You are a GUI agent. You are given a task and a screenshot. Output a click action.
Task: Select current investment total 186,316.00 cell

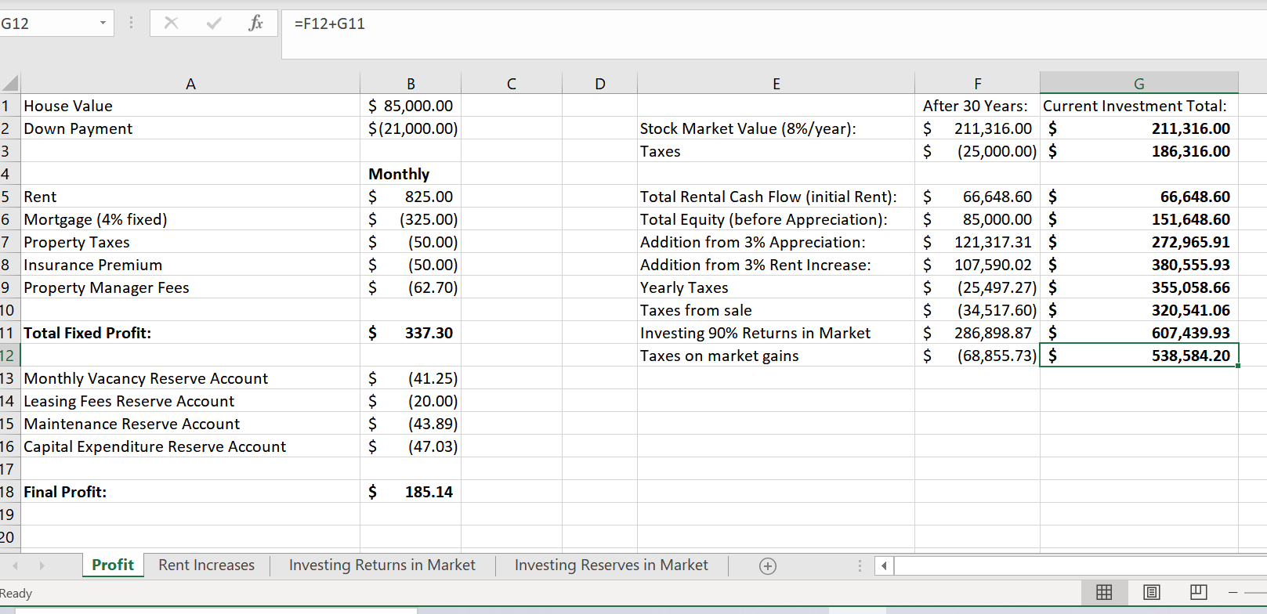pos(1139,151)
